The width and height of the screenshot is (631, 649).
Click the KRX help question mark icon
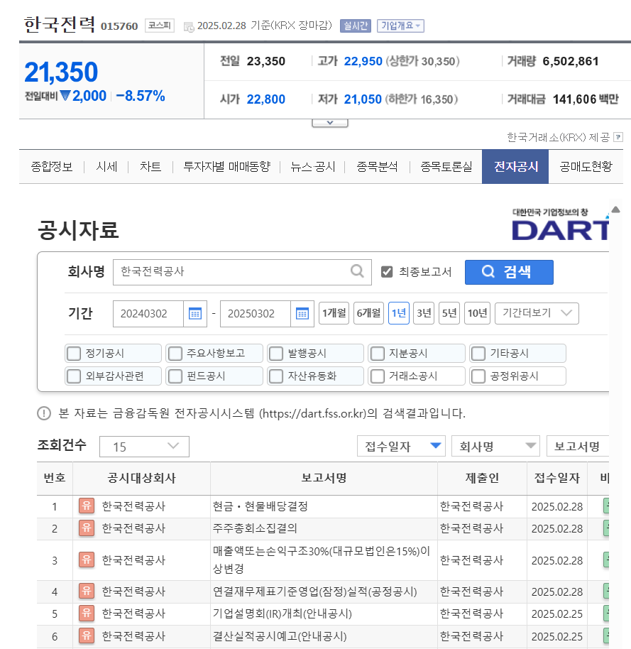click(618, 137)
